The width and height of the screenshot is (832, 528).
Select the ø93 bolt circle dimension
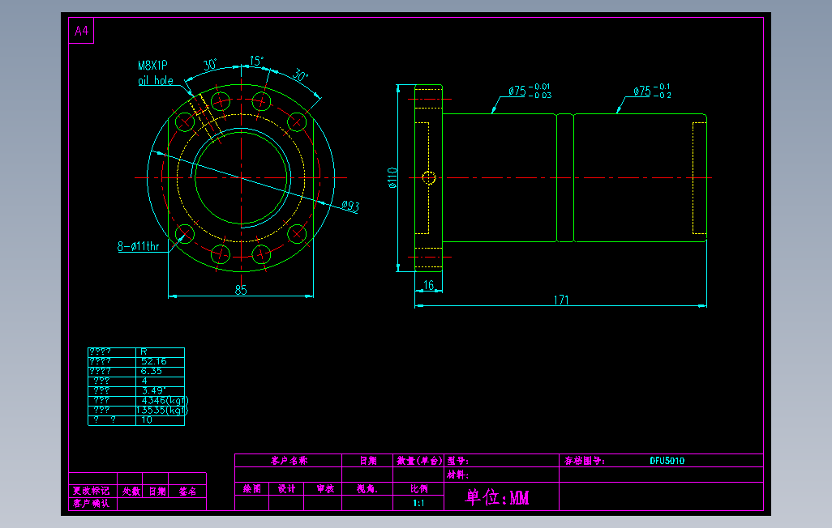[351, 206]
